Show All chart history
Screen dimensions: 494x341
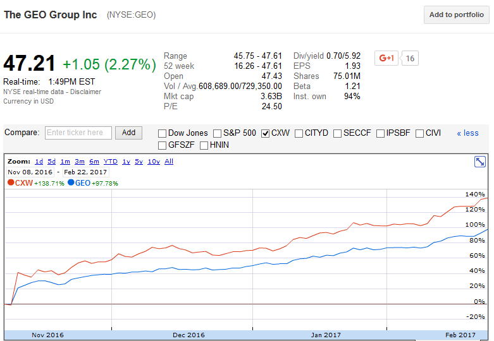[169, 162]
